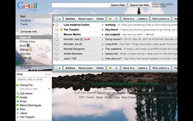Screen dimensions: 193x121
Task: Star the Yan Tseytlin email
Action: pyautogui.click(x=61, y=29)
